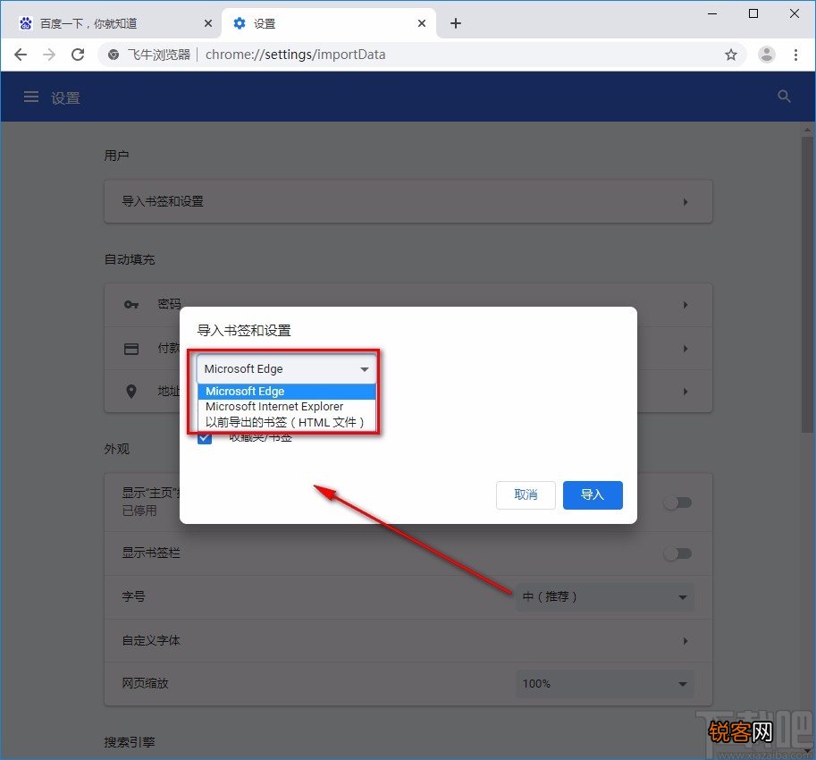Open the hamburger settings menu icon

31,97
